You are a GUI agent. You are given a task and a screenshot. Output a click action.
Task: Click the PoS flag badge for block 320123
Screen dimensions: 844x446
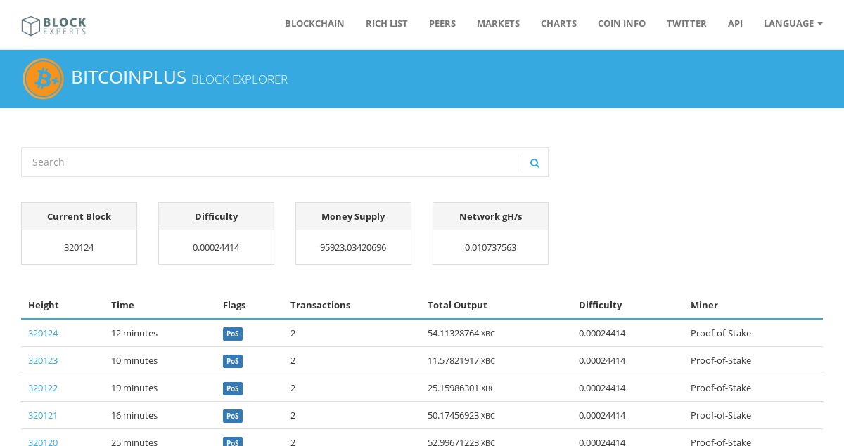tap(233, 361)
